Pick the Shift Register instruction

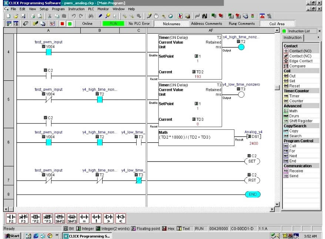click(x=300, y=121)
